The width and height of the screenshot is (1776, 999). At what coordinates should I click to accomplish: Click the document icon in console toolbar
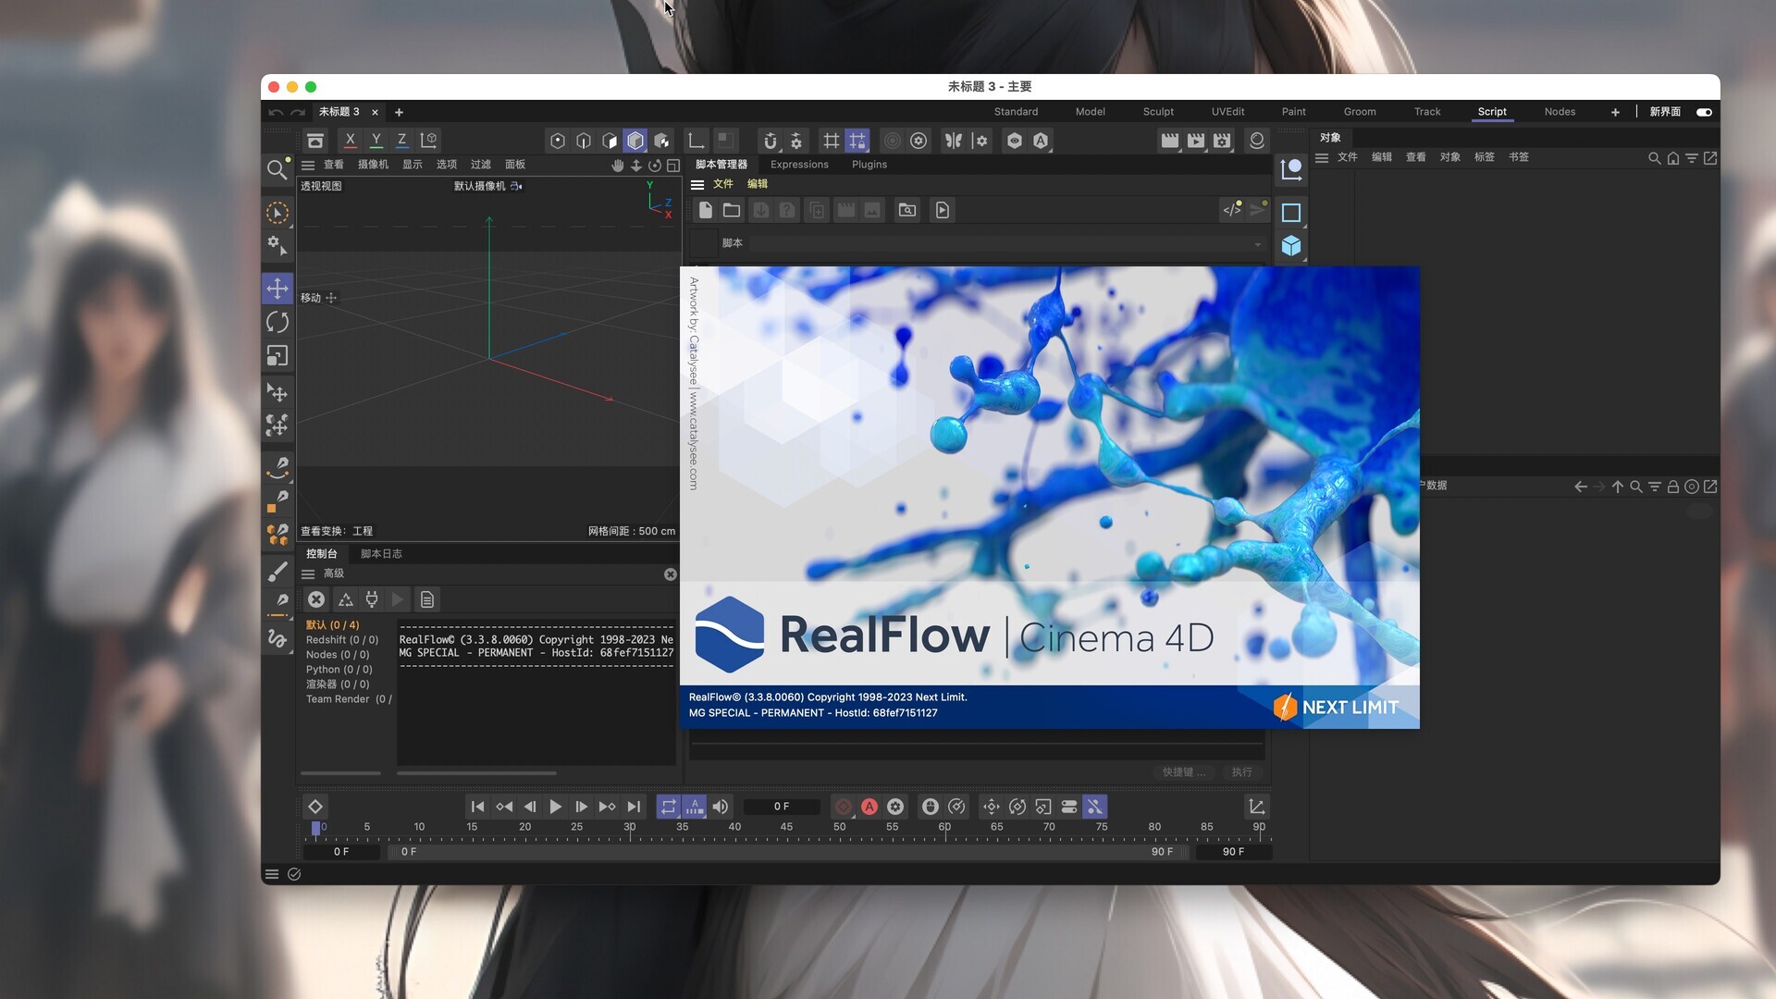tap(427, 599)
